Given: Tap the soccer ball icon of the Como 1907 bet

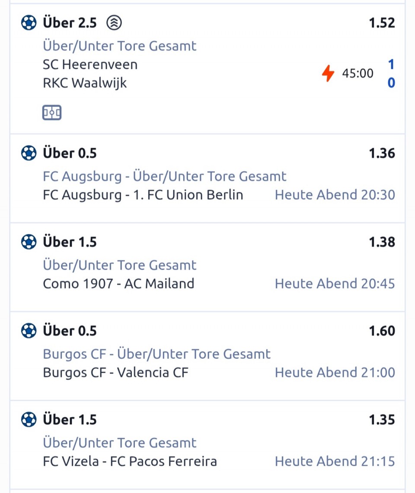Looking at the screenshot, I should 29,242.
